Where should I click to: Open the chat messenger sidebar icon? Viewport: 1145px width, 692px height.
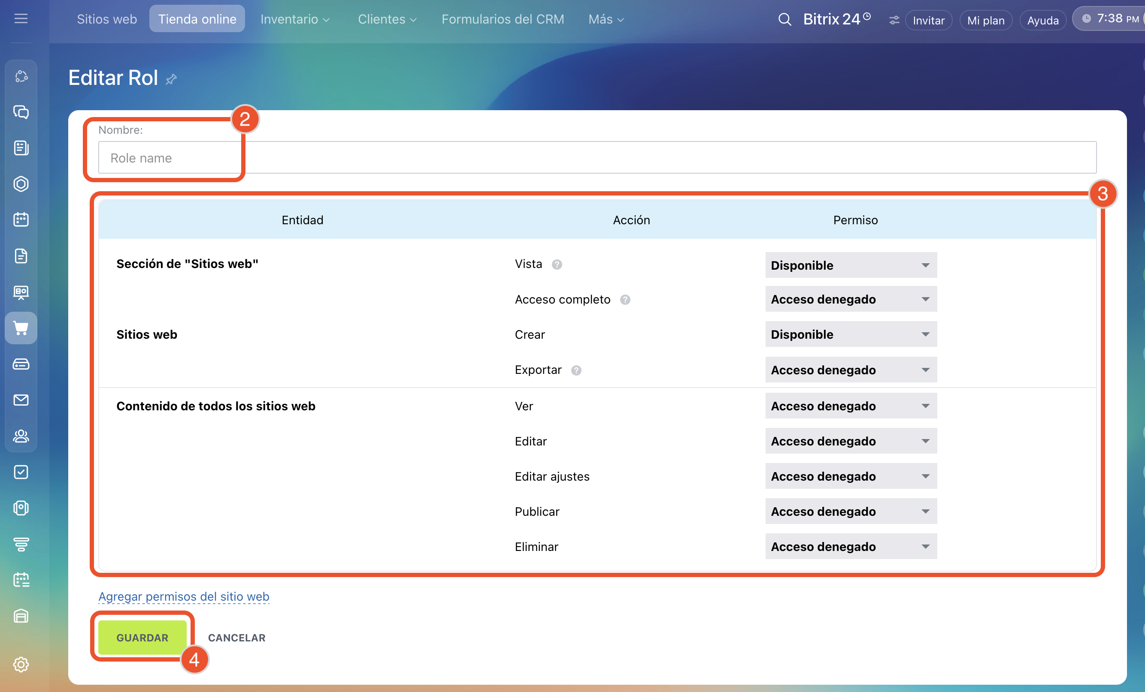pyautogui.click(x=21, y=112)
